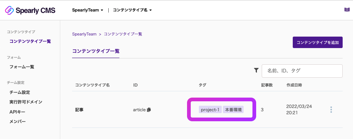Select コンテンツタイプ一覧 in the sidebar
This screenshot has height=139, width=353.
pos(30,41)
